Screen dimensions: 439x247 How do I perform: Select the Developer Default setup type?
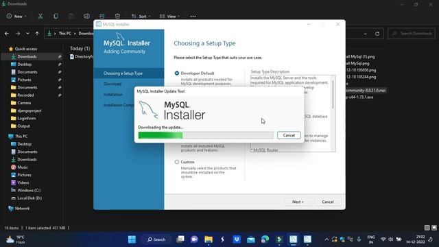(177, 73)
